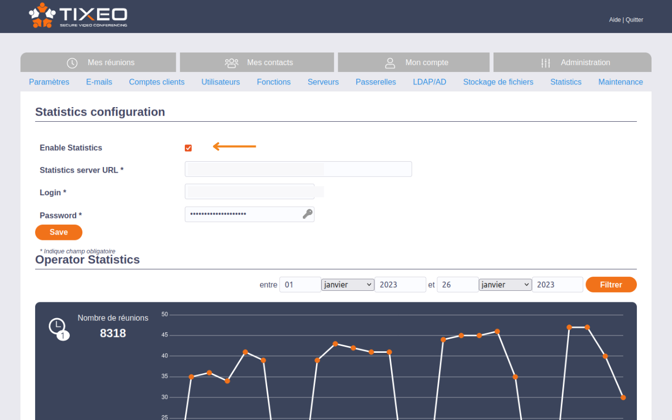The height and width of the screenshot is (420, 672).
Task: Click the meeting count value 8318
Action: [x=113, y=333]
